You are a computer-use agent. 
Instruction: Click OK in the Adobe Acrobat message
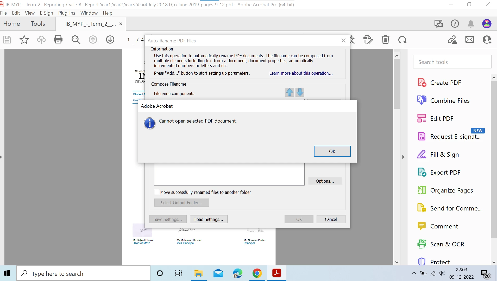(332, 151)
